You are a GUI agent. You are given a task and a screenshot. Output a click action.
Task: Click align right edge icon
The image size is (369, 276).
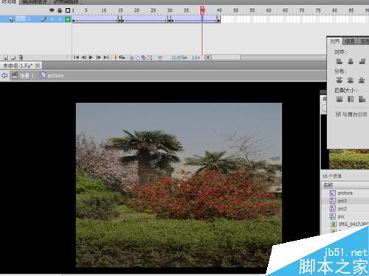point(362,61)
